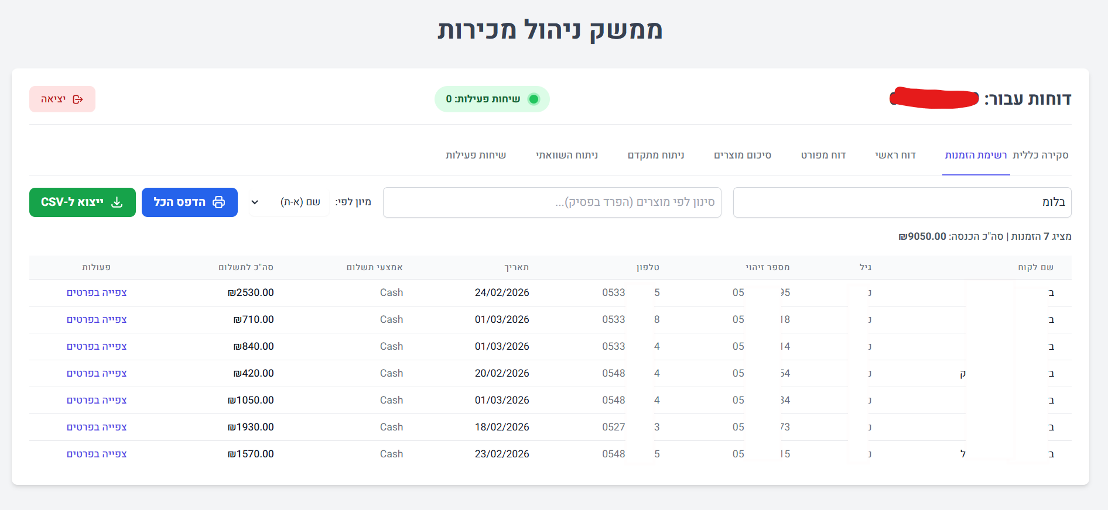Click the green active-calls status dot
This screenshot has height=510, width=1108.
coord(534,99)
